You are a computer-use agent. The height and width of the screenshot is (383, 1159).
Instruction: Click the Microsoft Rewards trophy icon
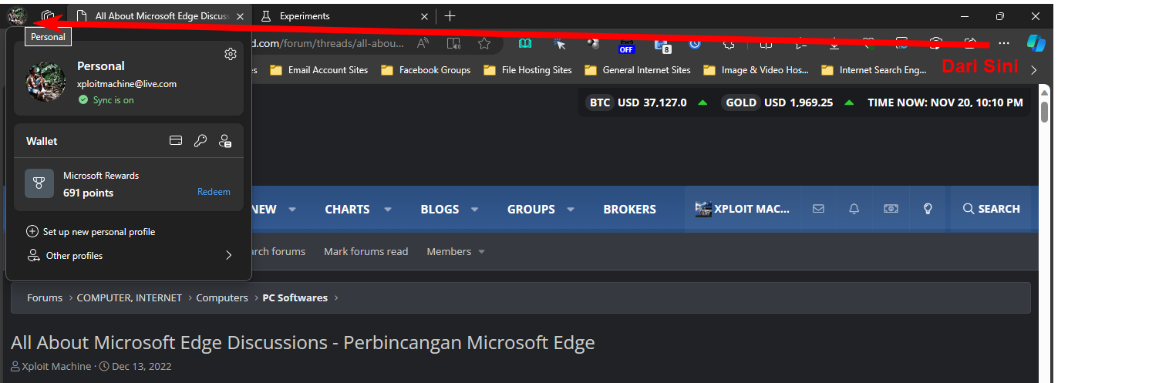coord(39,183)
